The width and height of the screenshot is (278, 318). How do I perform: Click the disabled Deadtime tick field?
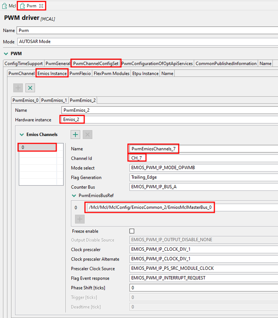pyautogui.click(x=204, y=307)
